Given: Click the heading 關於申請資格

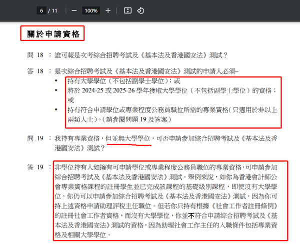Looking at the screenshot, I should pos(53,34).
